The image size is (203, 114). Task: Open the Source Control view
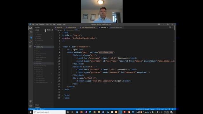(30, 37)
